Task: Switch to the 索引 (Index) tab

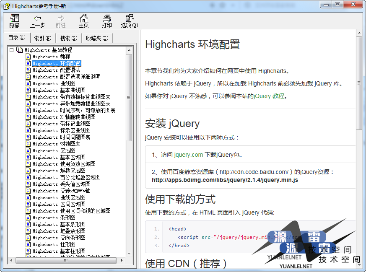Action: coord(43,38)
